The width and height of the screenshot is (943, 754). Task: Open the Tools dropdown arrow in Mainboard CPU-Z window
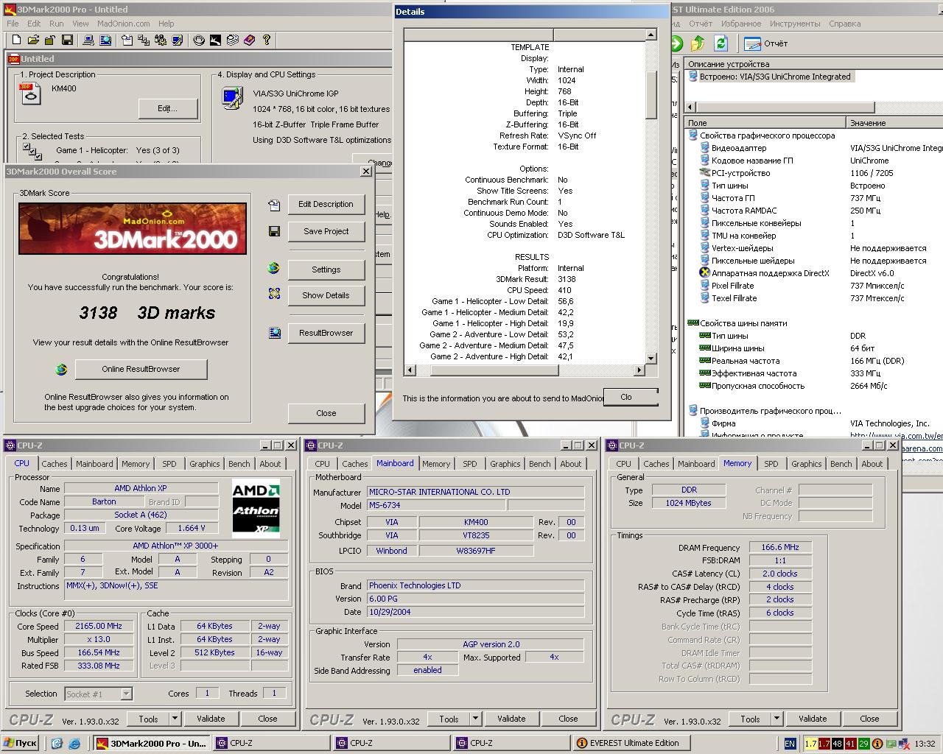coord(475,719)
